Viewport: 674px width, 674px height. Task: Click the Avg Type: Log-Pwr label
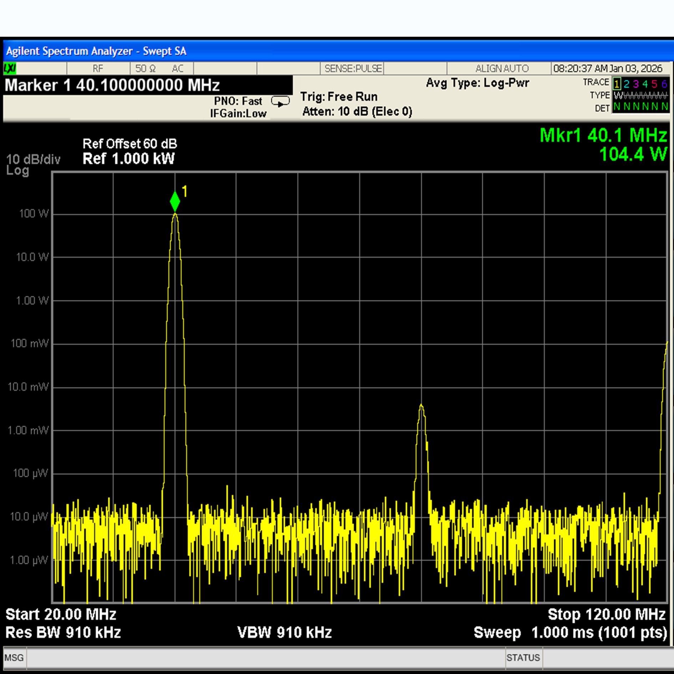478,83
